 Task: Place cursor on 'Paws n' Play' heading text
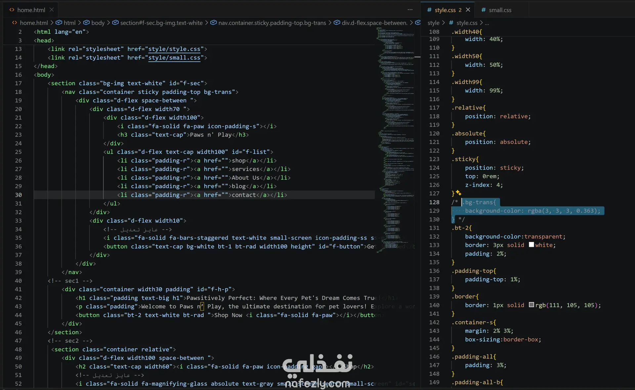pos(211,135)
